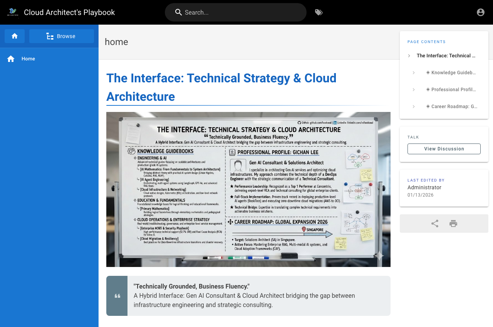This screenshot has width=493, height=327.
Task: Open Cloud Architect's Playbook site title
Action: coord(69,12)
